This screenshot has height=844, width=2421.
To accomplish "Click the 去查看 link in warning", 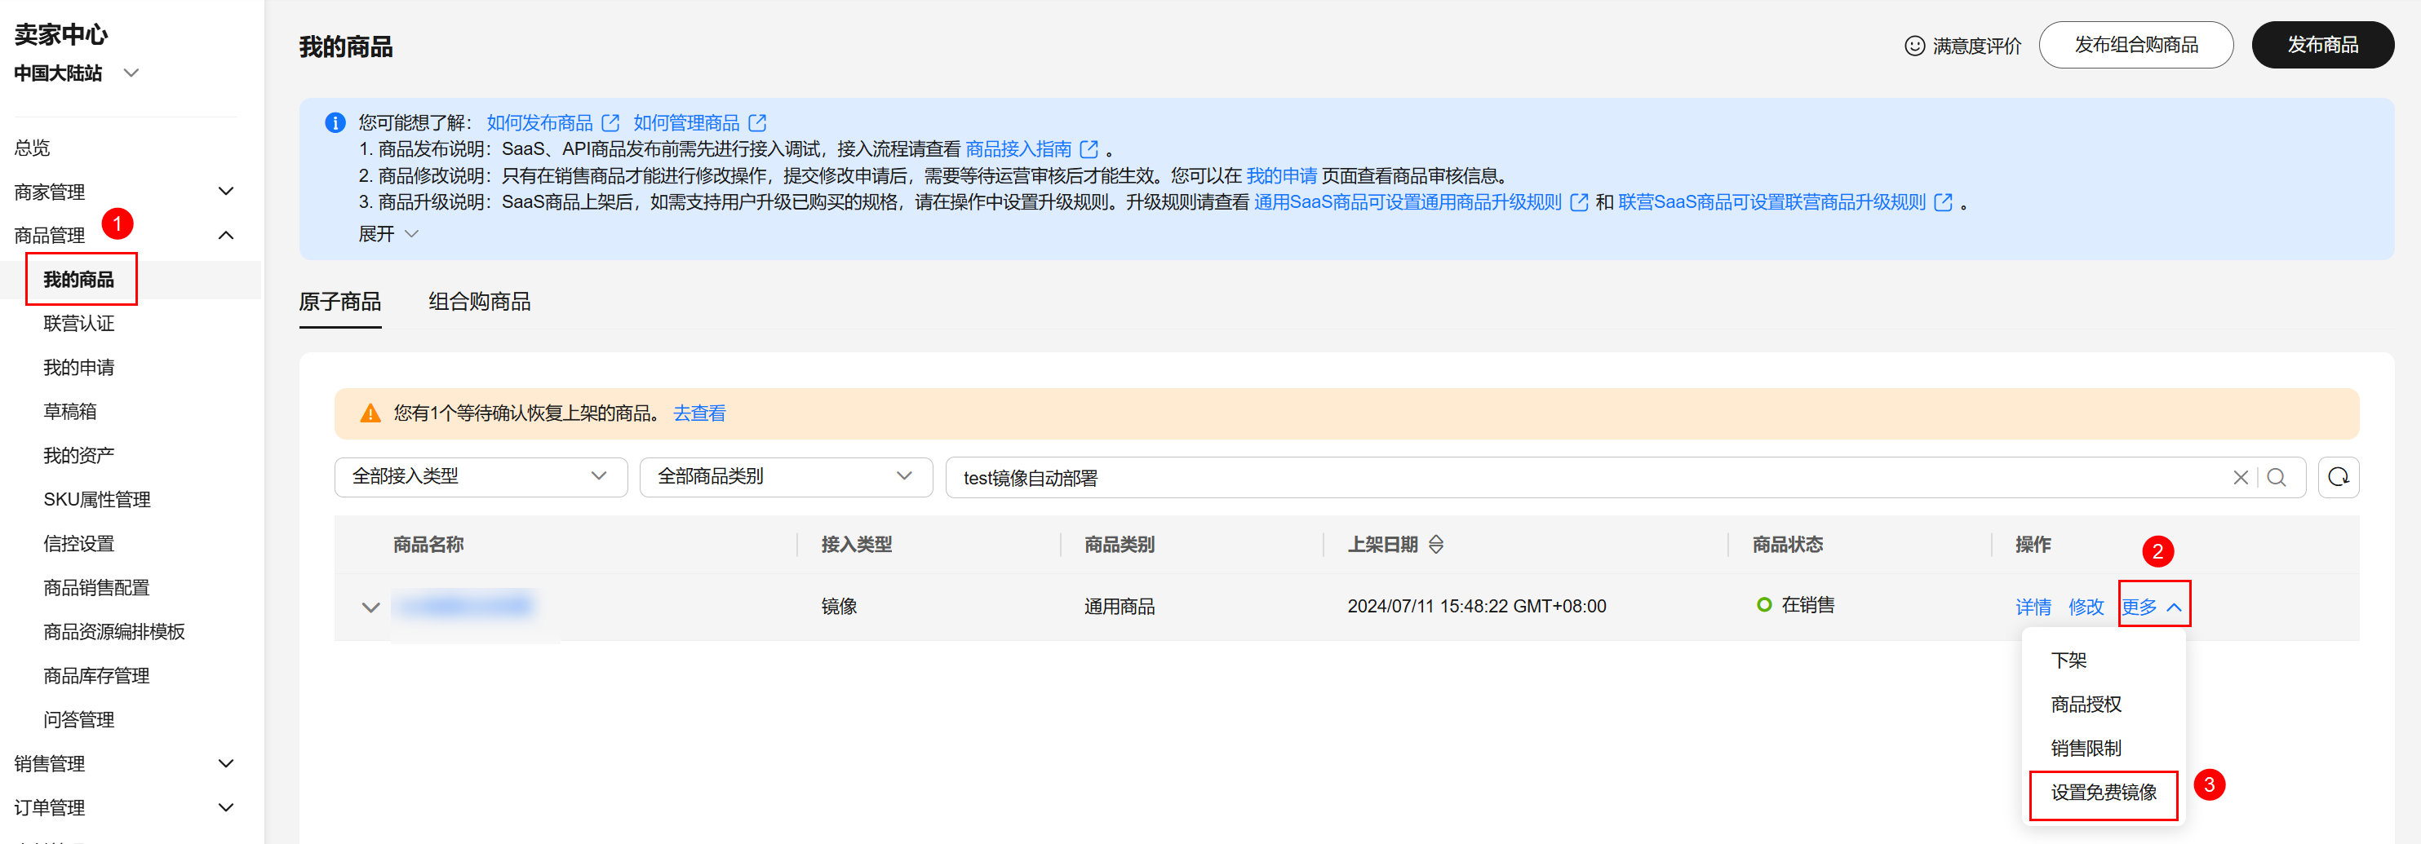I will (698, 413).
